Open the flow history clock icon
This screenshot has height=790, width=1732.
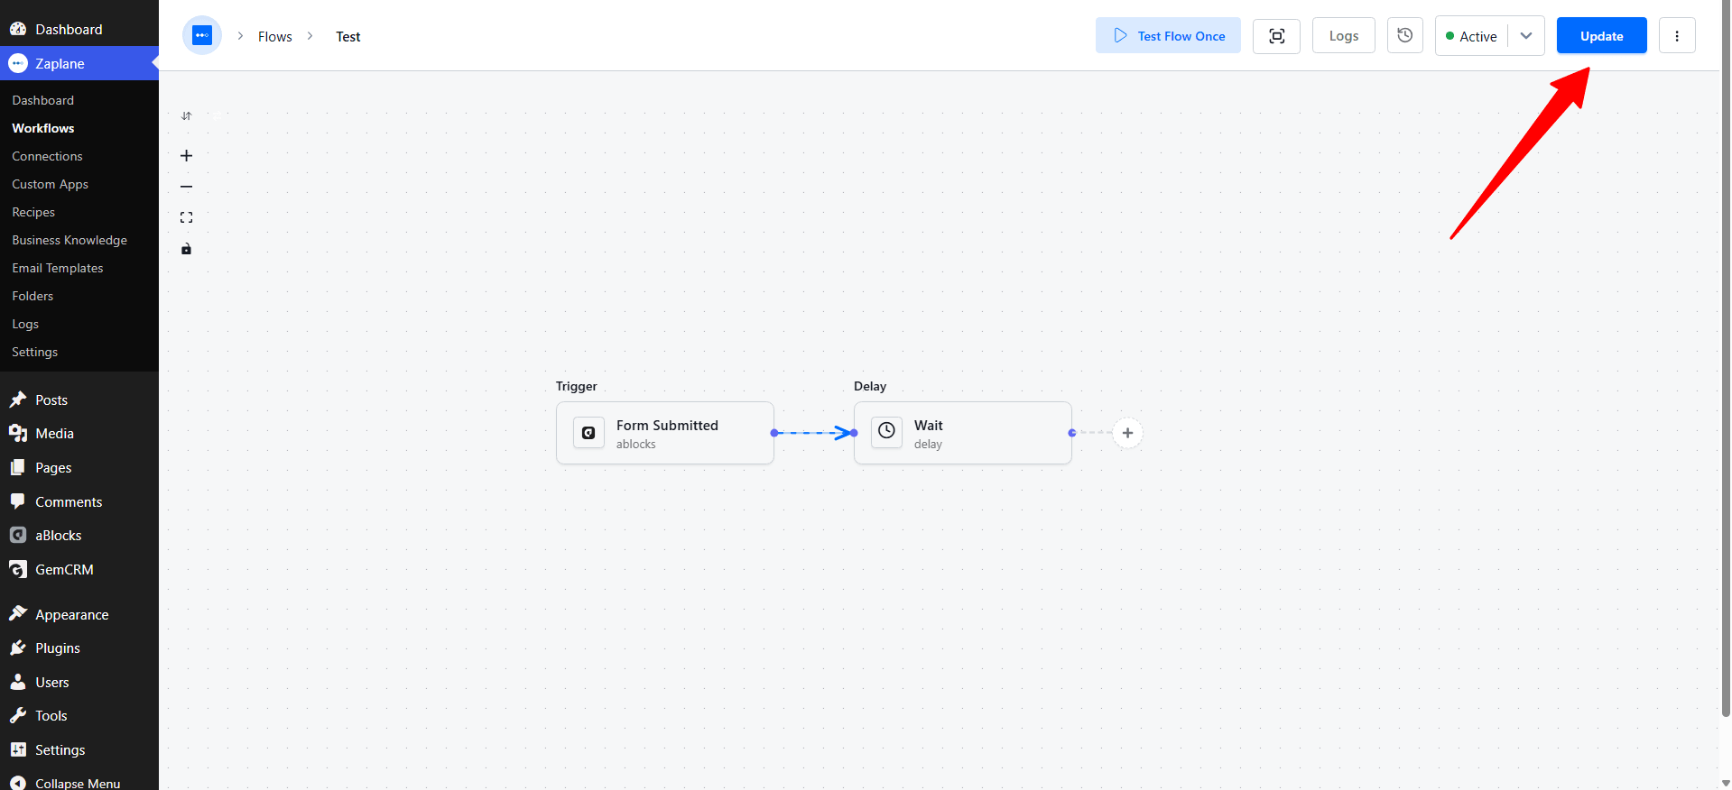pos(1405,36)
